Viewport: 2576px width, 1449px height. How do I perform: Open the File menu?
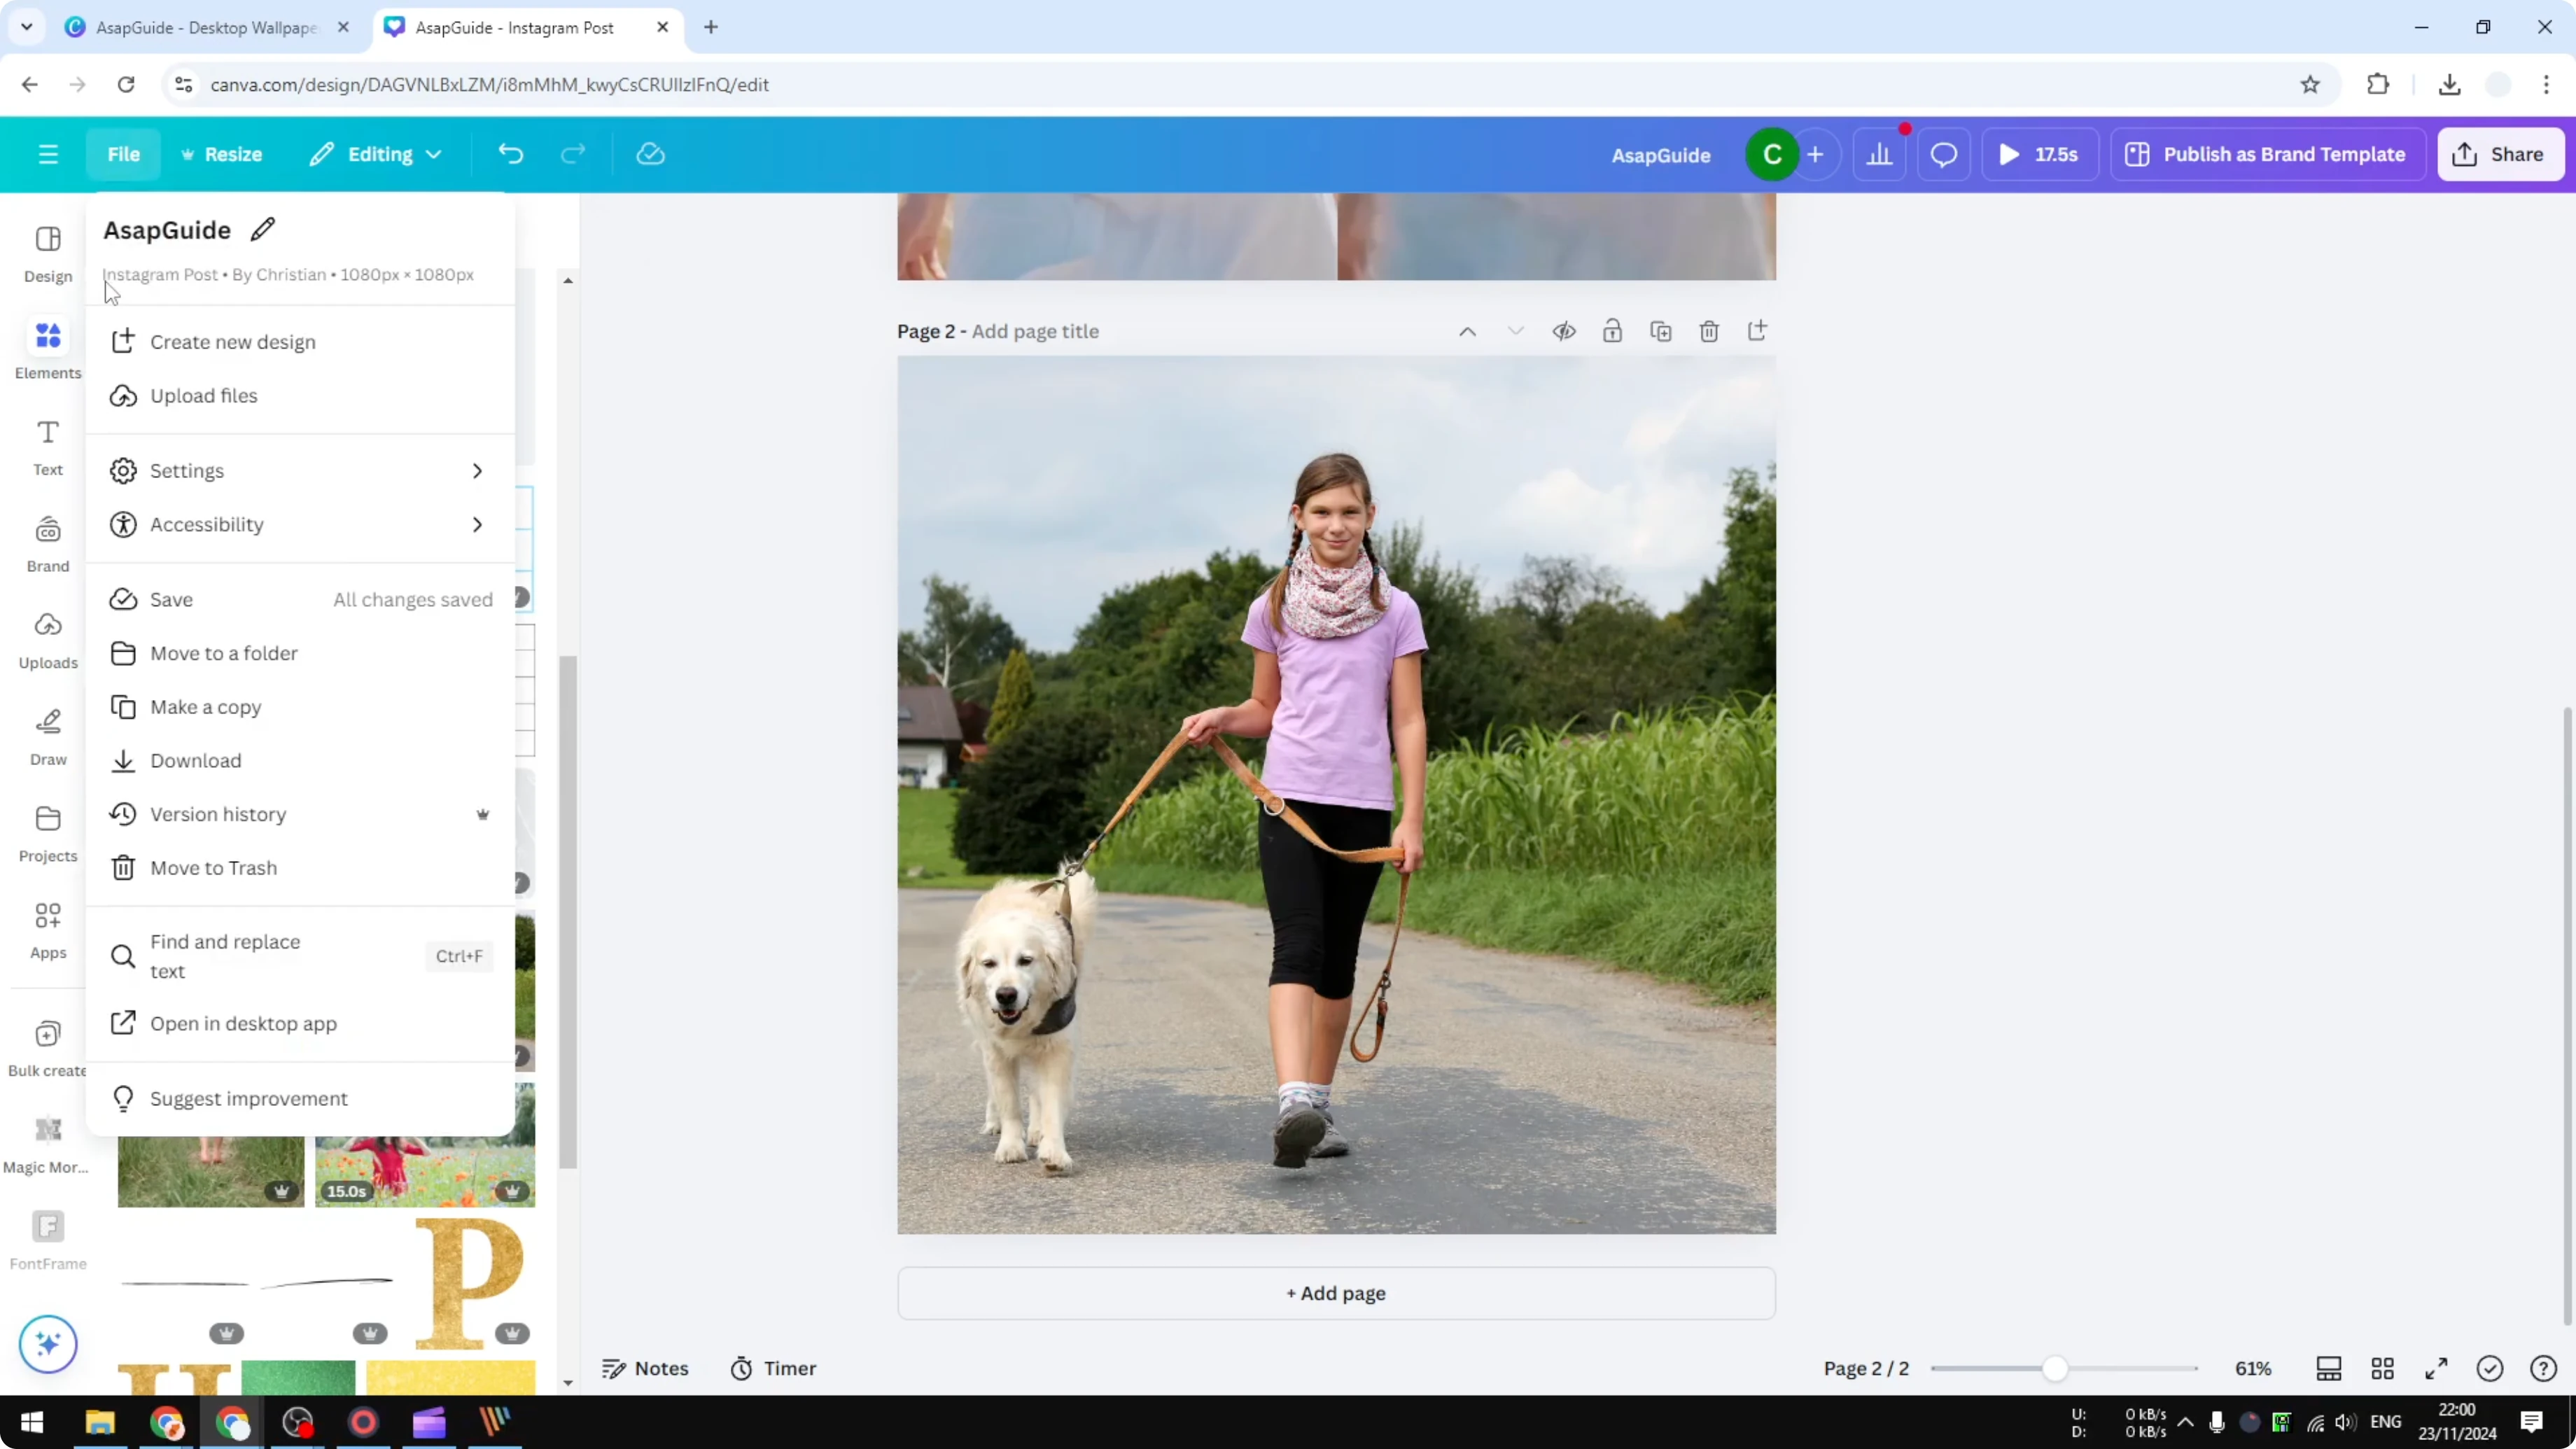coord(124,154)
